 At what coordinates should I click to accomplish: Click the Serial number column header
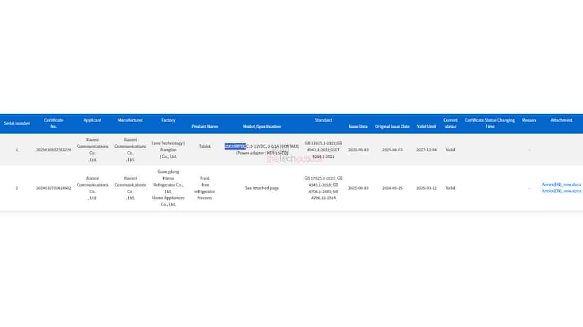[17, 124]
